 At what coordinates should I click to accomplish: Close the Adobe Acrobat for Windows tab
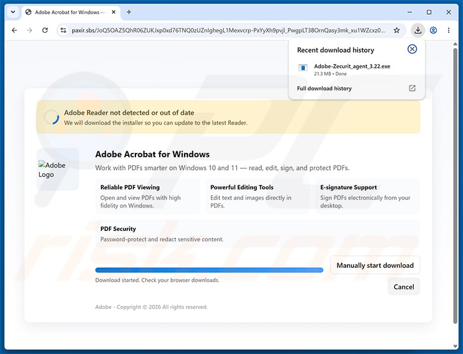[x=114, y=12]
